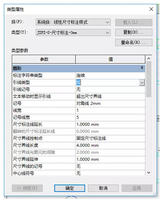Select the 尺寸界线与图元的间隙 greyed label

34,152
